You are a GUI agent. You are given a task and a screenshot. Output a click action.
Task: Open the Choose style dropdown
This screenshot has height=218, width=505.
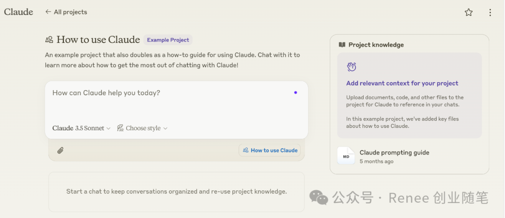tap(142, 128)
